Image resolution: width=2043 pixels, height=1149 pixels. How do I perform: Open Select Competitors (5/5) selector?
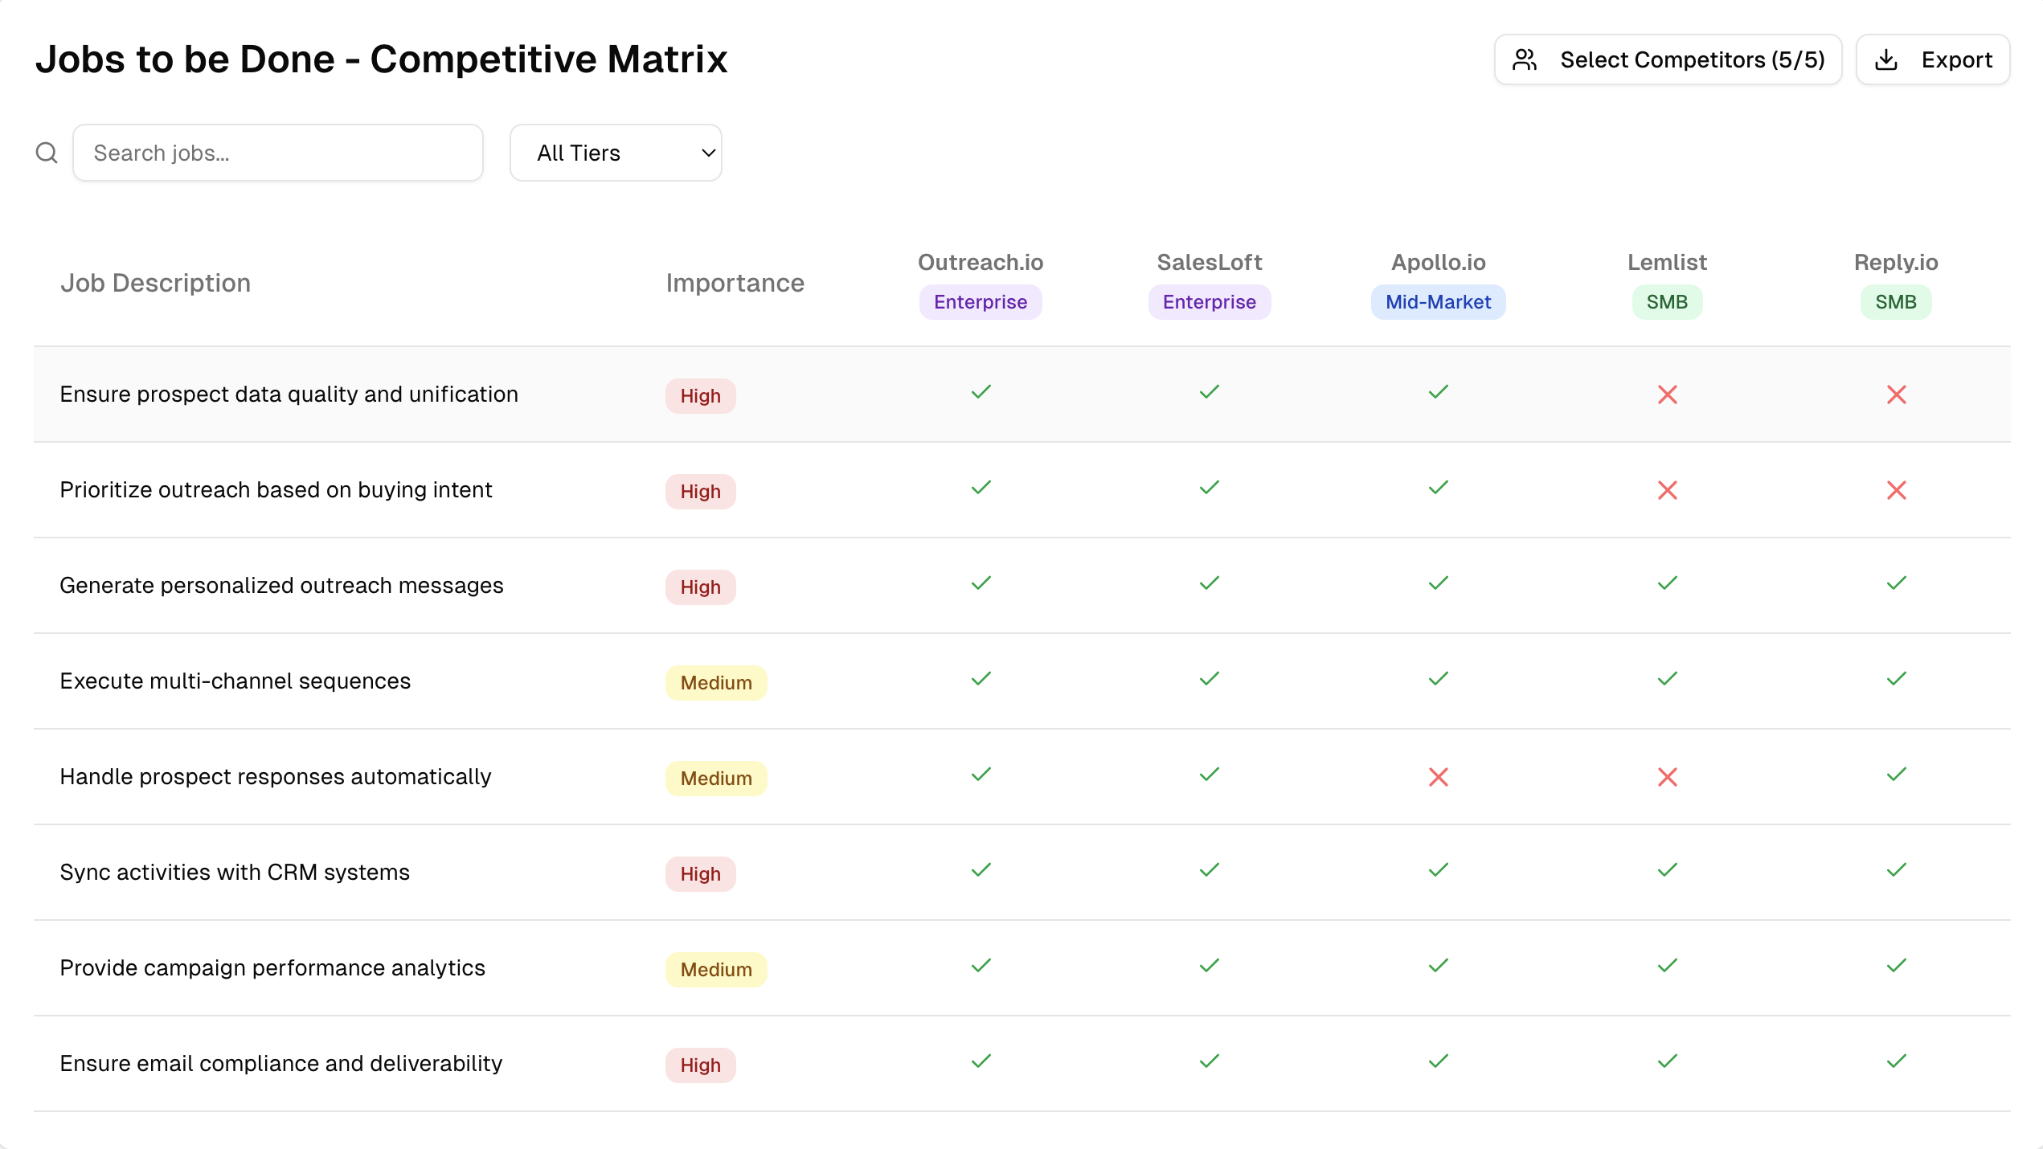pyautogui.click(x=1668, y=59)
